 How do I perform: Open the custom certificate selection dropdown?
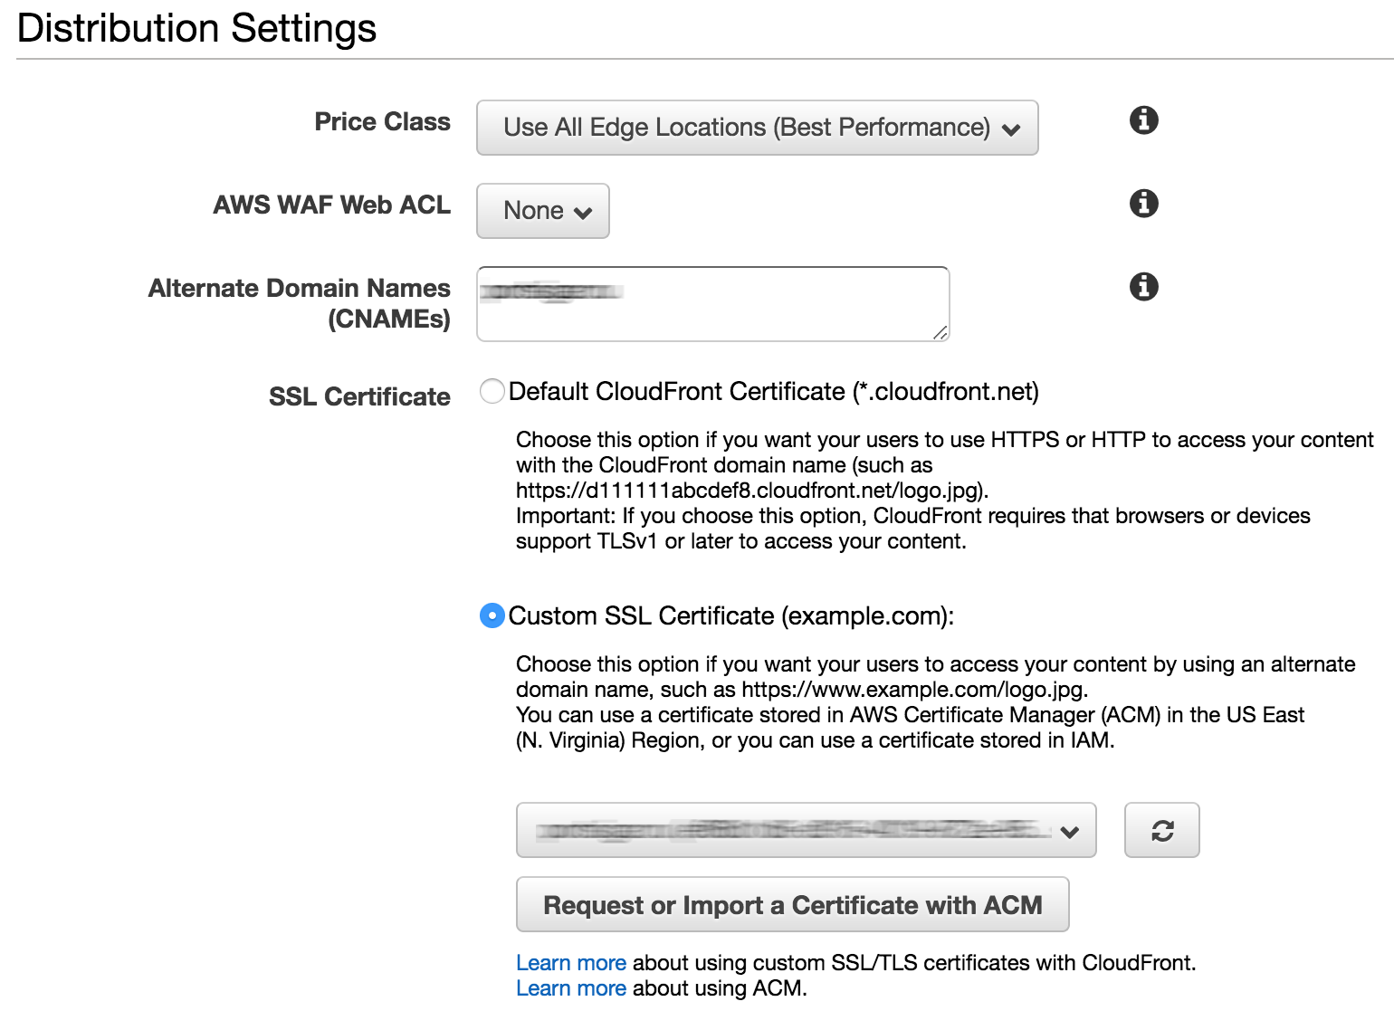(x=806, y=830)
